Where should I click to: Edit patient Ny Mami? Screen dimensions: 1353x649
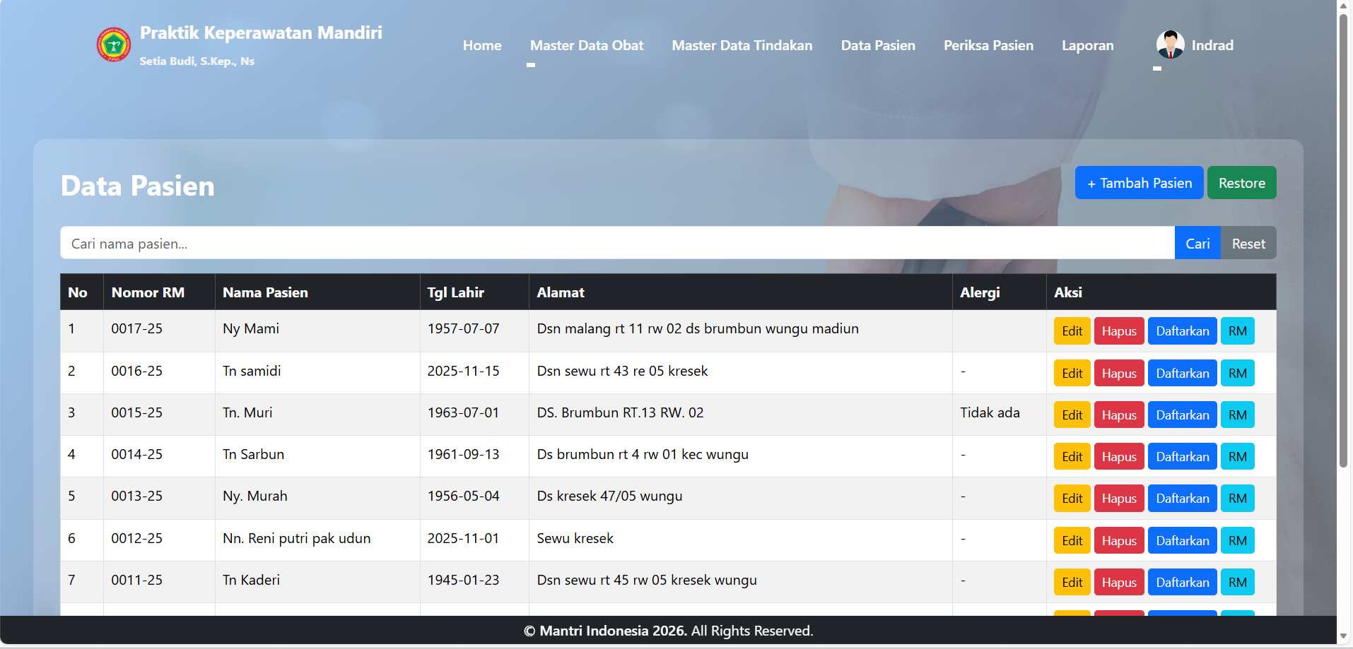[x=1072, y=331]
